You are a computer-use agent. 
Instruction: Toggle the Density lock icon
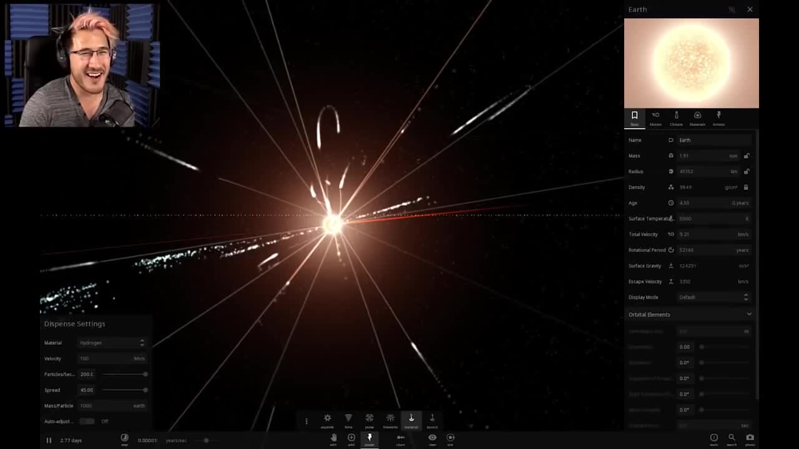pyautogui.click(x=746, y=187)
